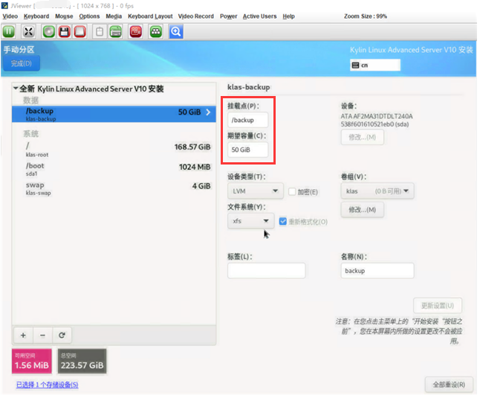This screenshot has width=480, height=396.
Task: Click the klas-backup heading text
Action: point(249,87)
